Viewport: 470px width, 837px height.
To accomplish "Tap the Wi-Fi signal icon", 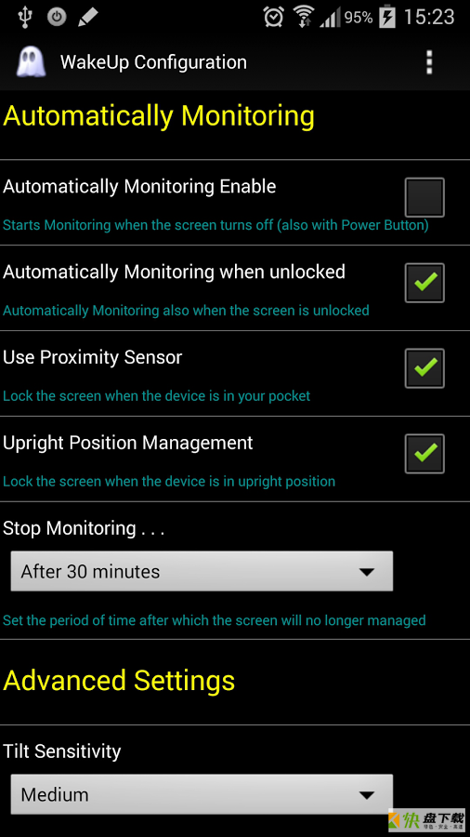I will tap(305, 18).
